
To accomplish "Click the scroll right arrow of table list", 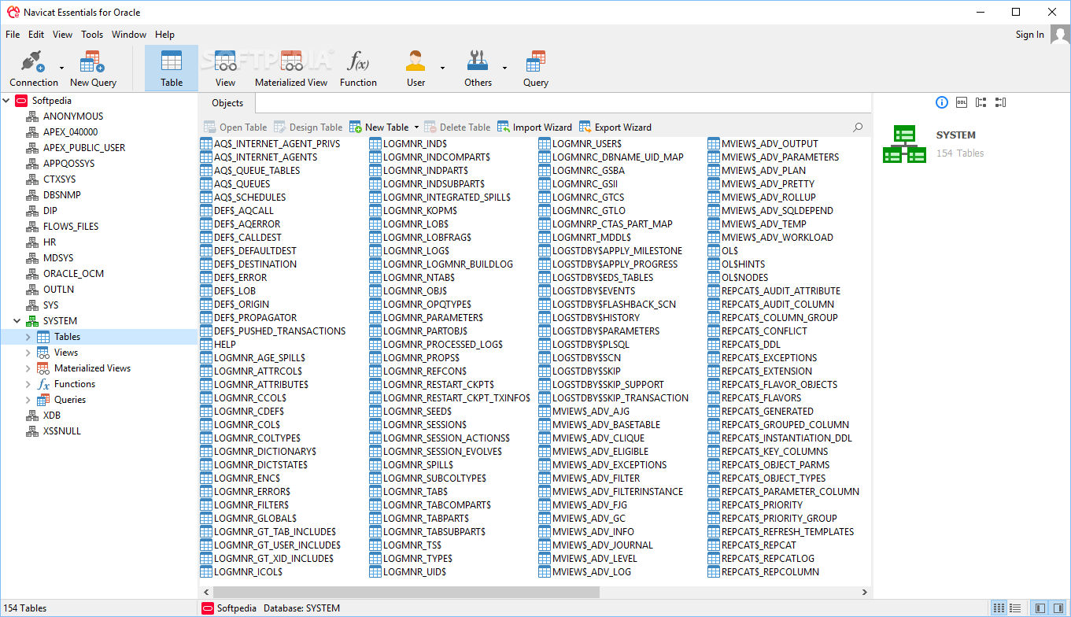I will [x=864, y=592].
